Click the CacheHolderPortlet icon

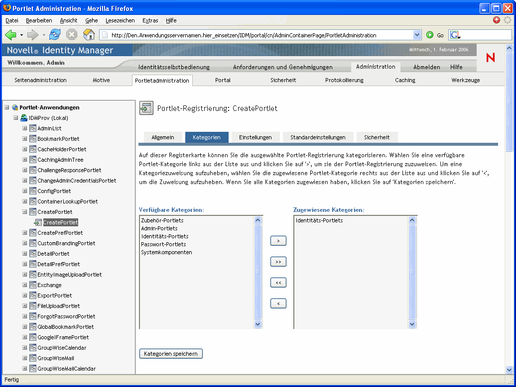32,149
